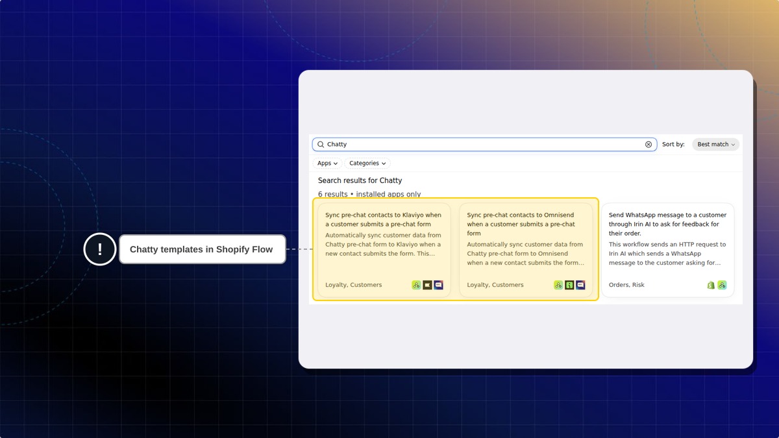Expand the Apps filter dropdown
Image resolution: width=779 pixels, height=438 pixels.
tap(327, 164)
